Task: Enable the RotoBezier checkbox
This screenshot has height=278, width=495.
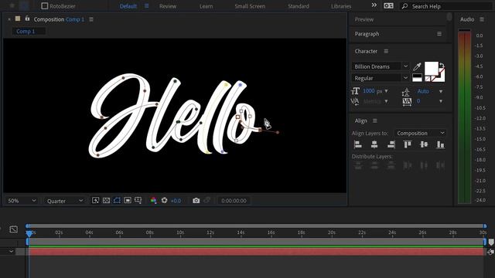Action: point(45,6)
